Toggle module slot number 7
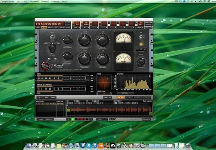The width and height of the screenshot is (216, 150). coord(127,23)
